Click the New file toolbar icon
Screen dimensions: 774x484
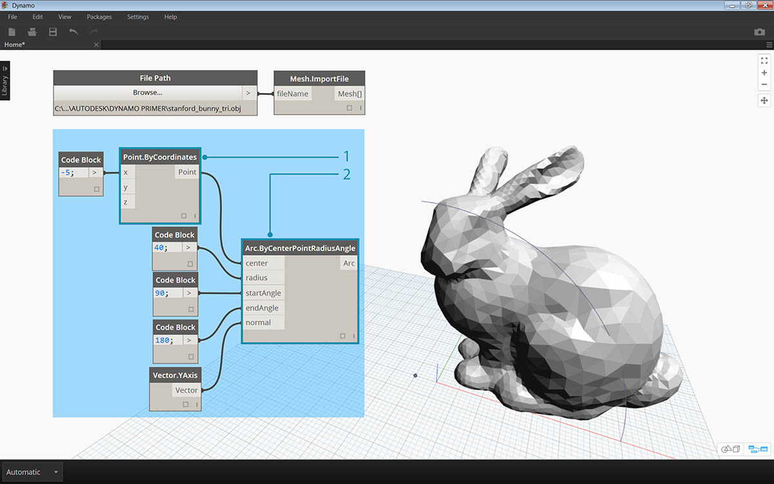click(12, 32)
